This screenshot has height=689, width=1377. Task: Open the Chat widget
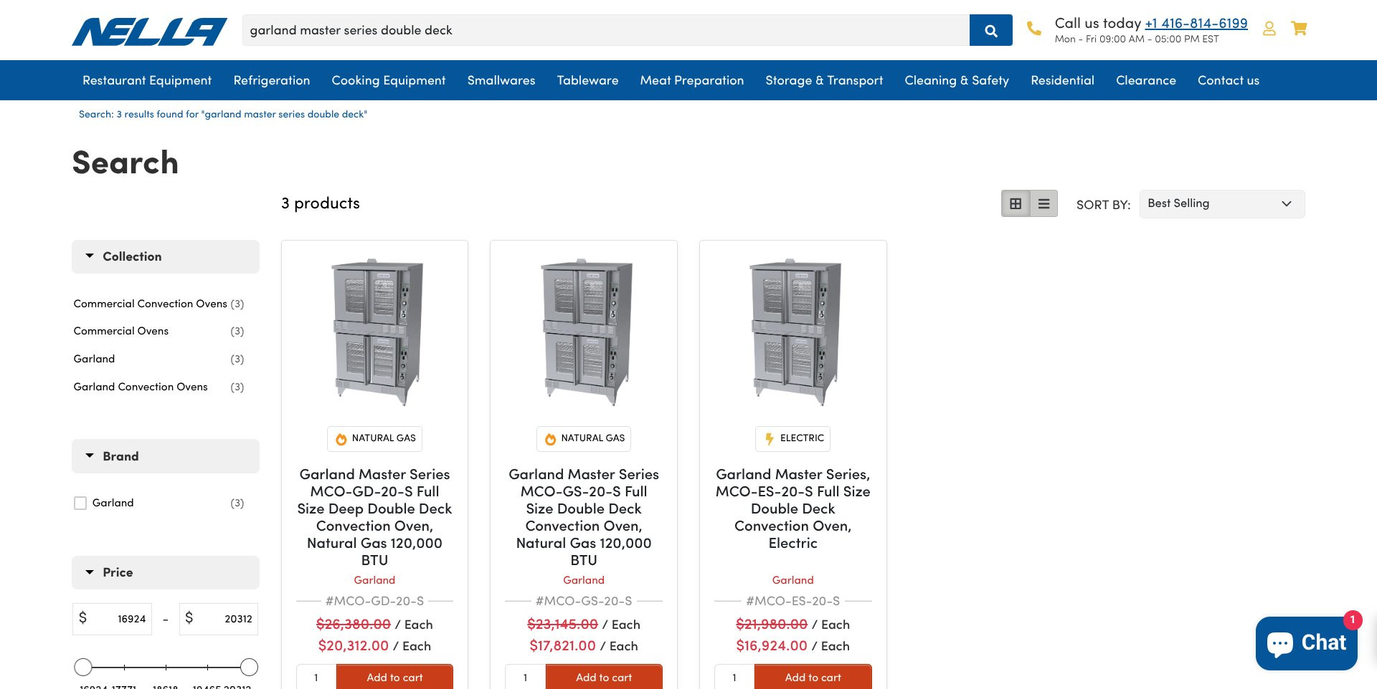(x=1306, y=643)
